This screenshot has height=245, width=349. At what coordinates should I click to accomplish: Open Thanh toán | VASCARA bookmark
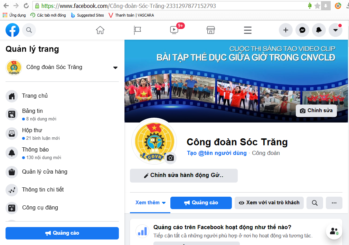point(131,15)
